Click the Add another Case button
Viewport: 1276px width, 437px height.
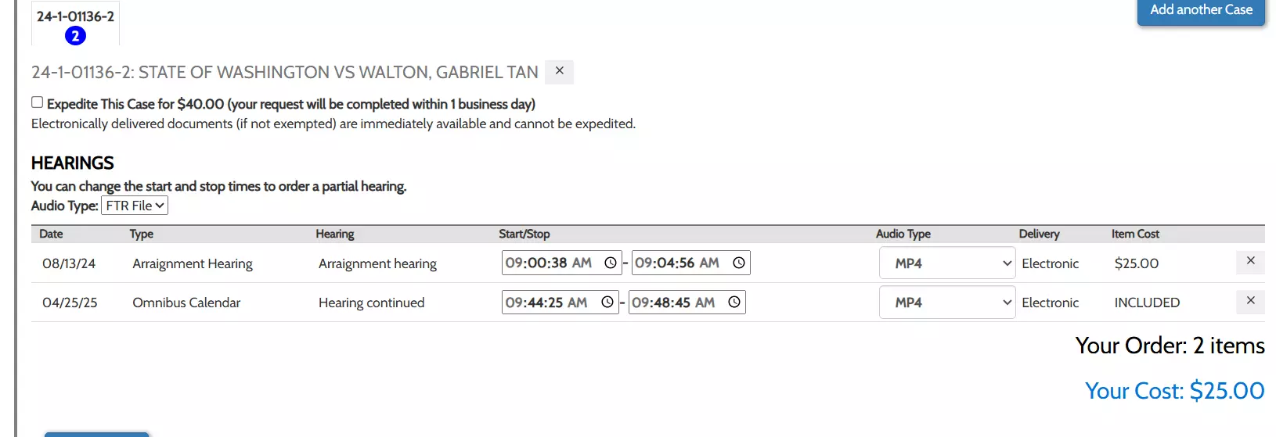coord(1201,11)
